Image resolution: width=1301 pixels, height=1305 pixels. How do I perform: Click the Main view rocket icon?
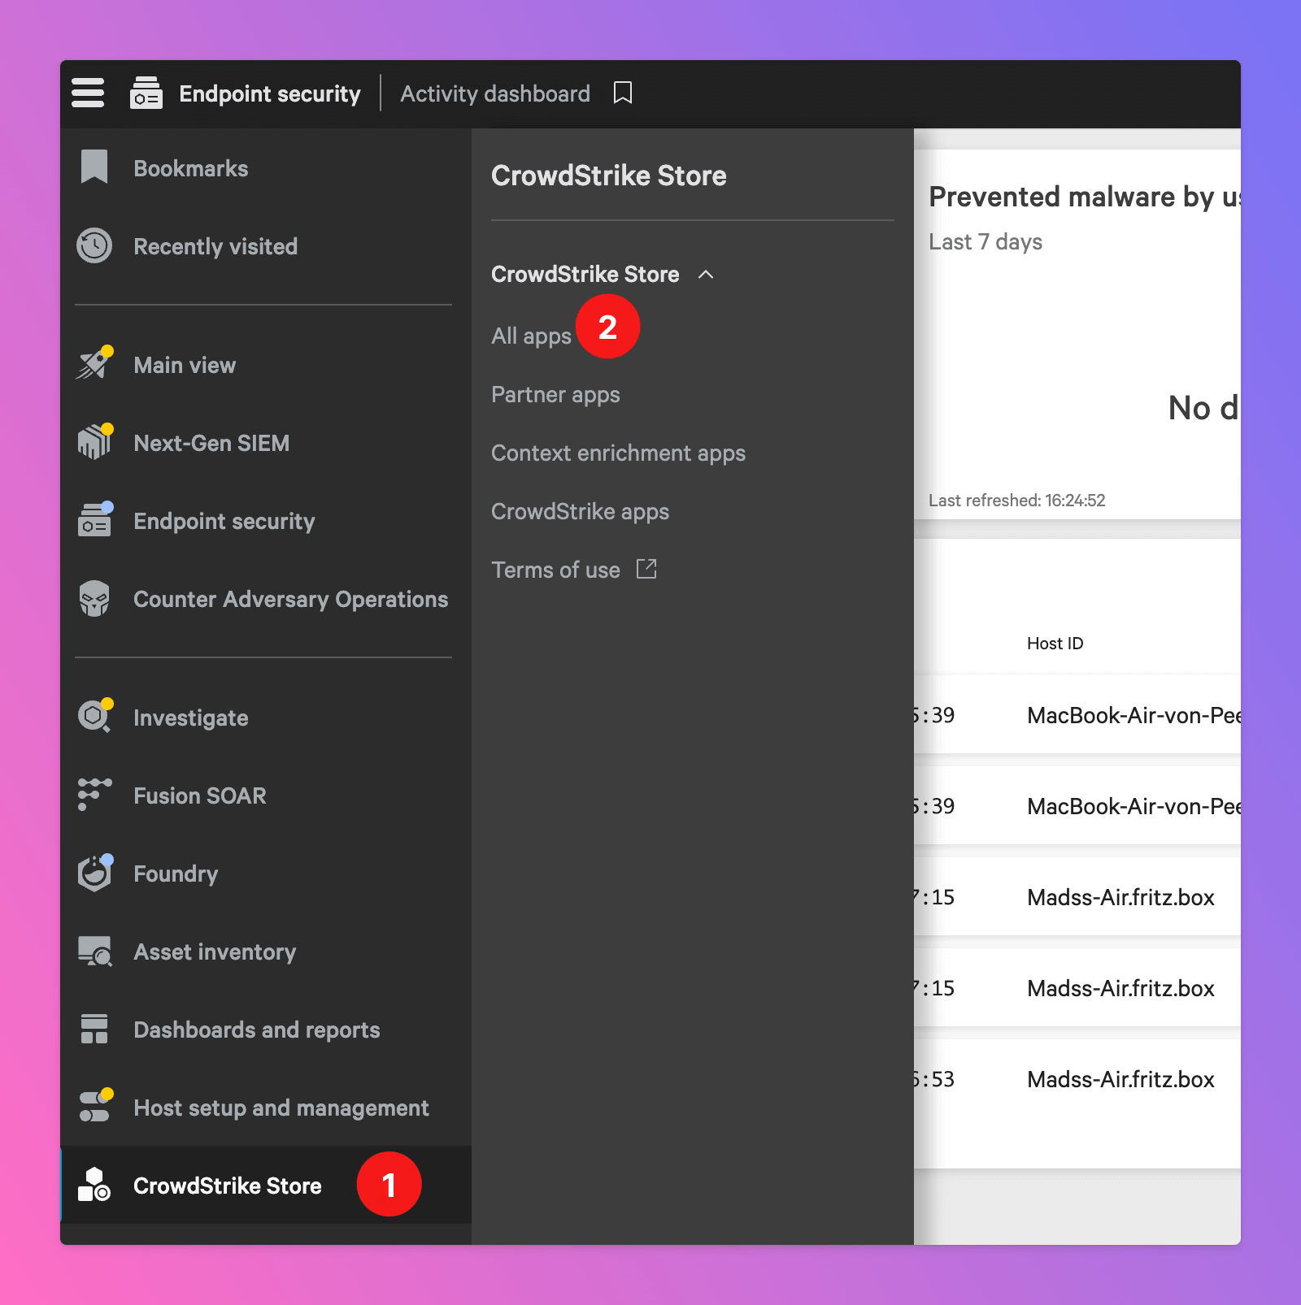pos(94,363)
